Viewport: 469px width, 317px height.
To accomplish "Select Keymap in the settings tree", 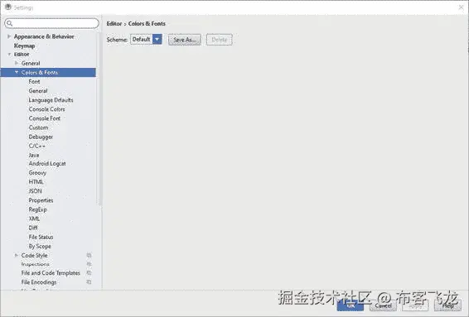I will (x=25, y=46).
